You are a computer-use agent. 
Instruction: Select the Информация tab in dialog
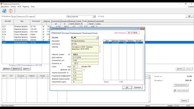[x=56, y=33]
